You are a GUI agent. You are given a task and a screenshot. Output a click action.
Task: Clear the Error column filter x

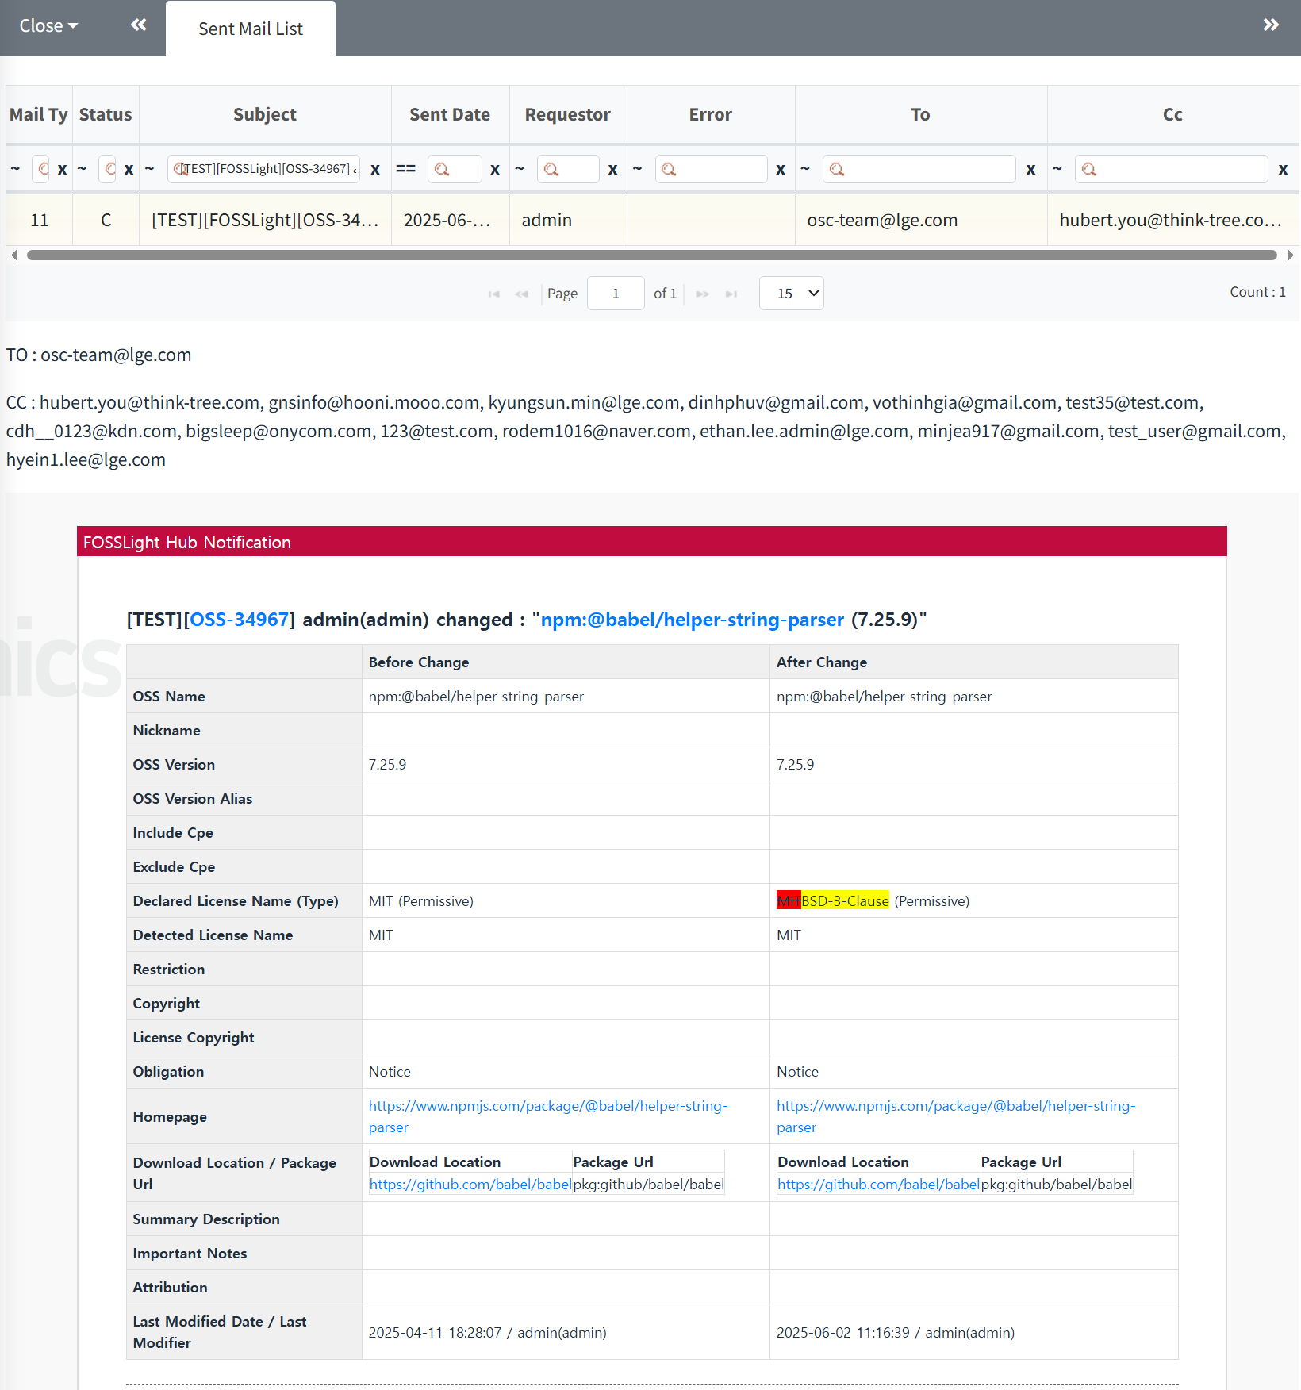[781, 169]
